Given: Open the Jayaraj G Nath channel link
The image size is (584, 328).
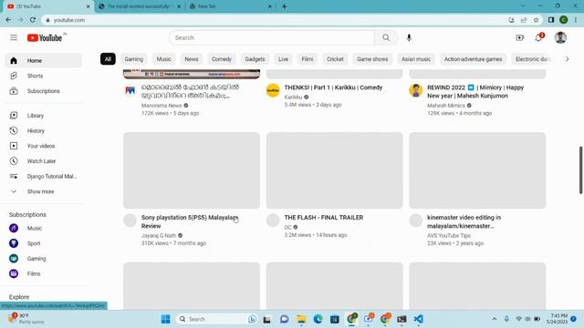Looking at the screenshot, I should [x=159, y=235].
